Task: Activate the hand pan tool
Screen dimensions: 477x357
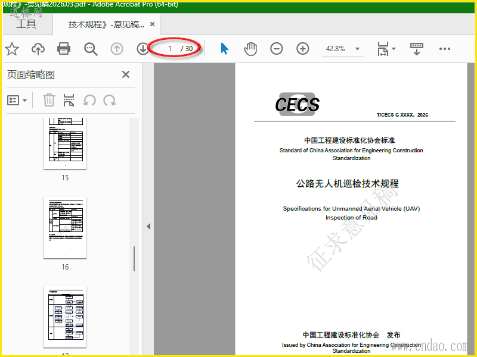Action: (250, 49)
